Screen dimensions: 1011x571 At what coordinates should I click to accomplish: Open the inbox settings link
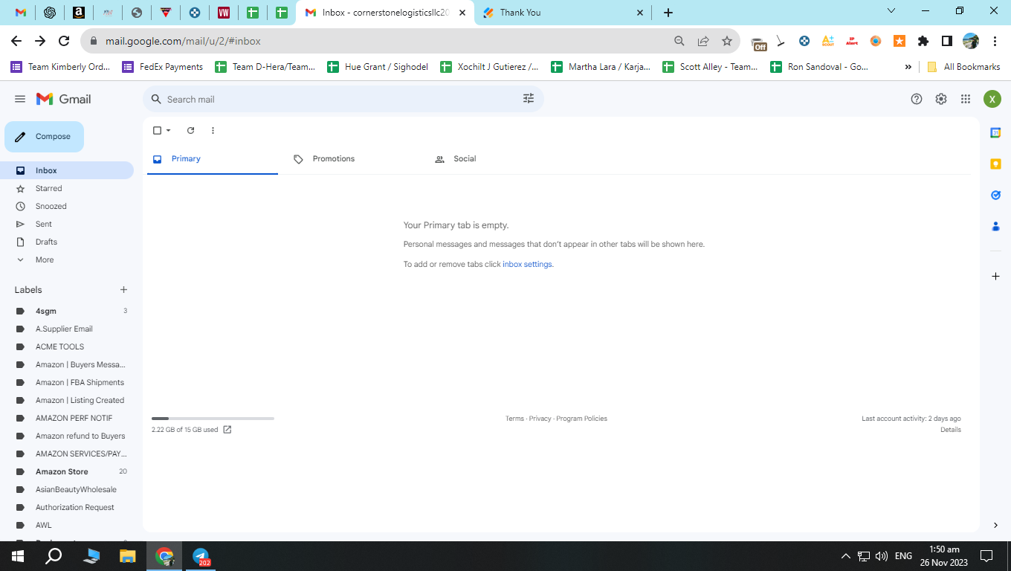point(527,265)
